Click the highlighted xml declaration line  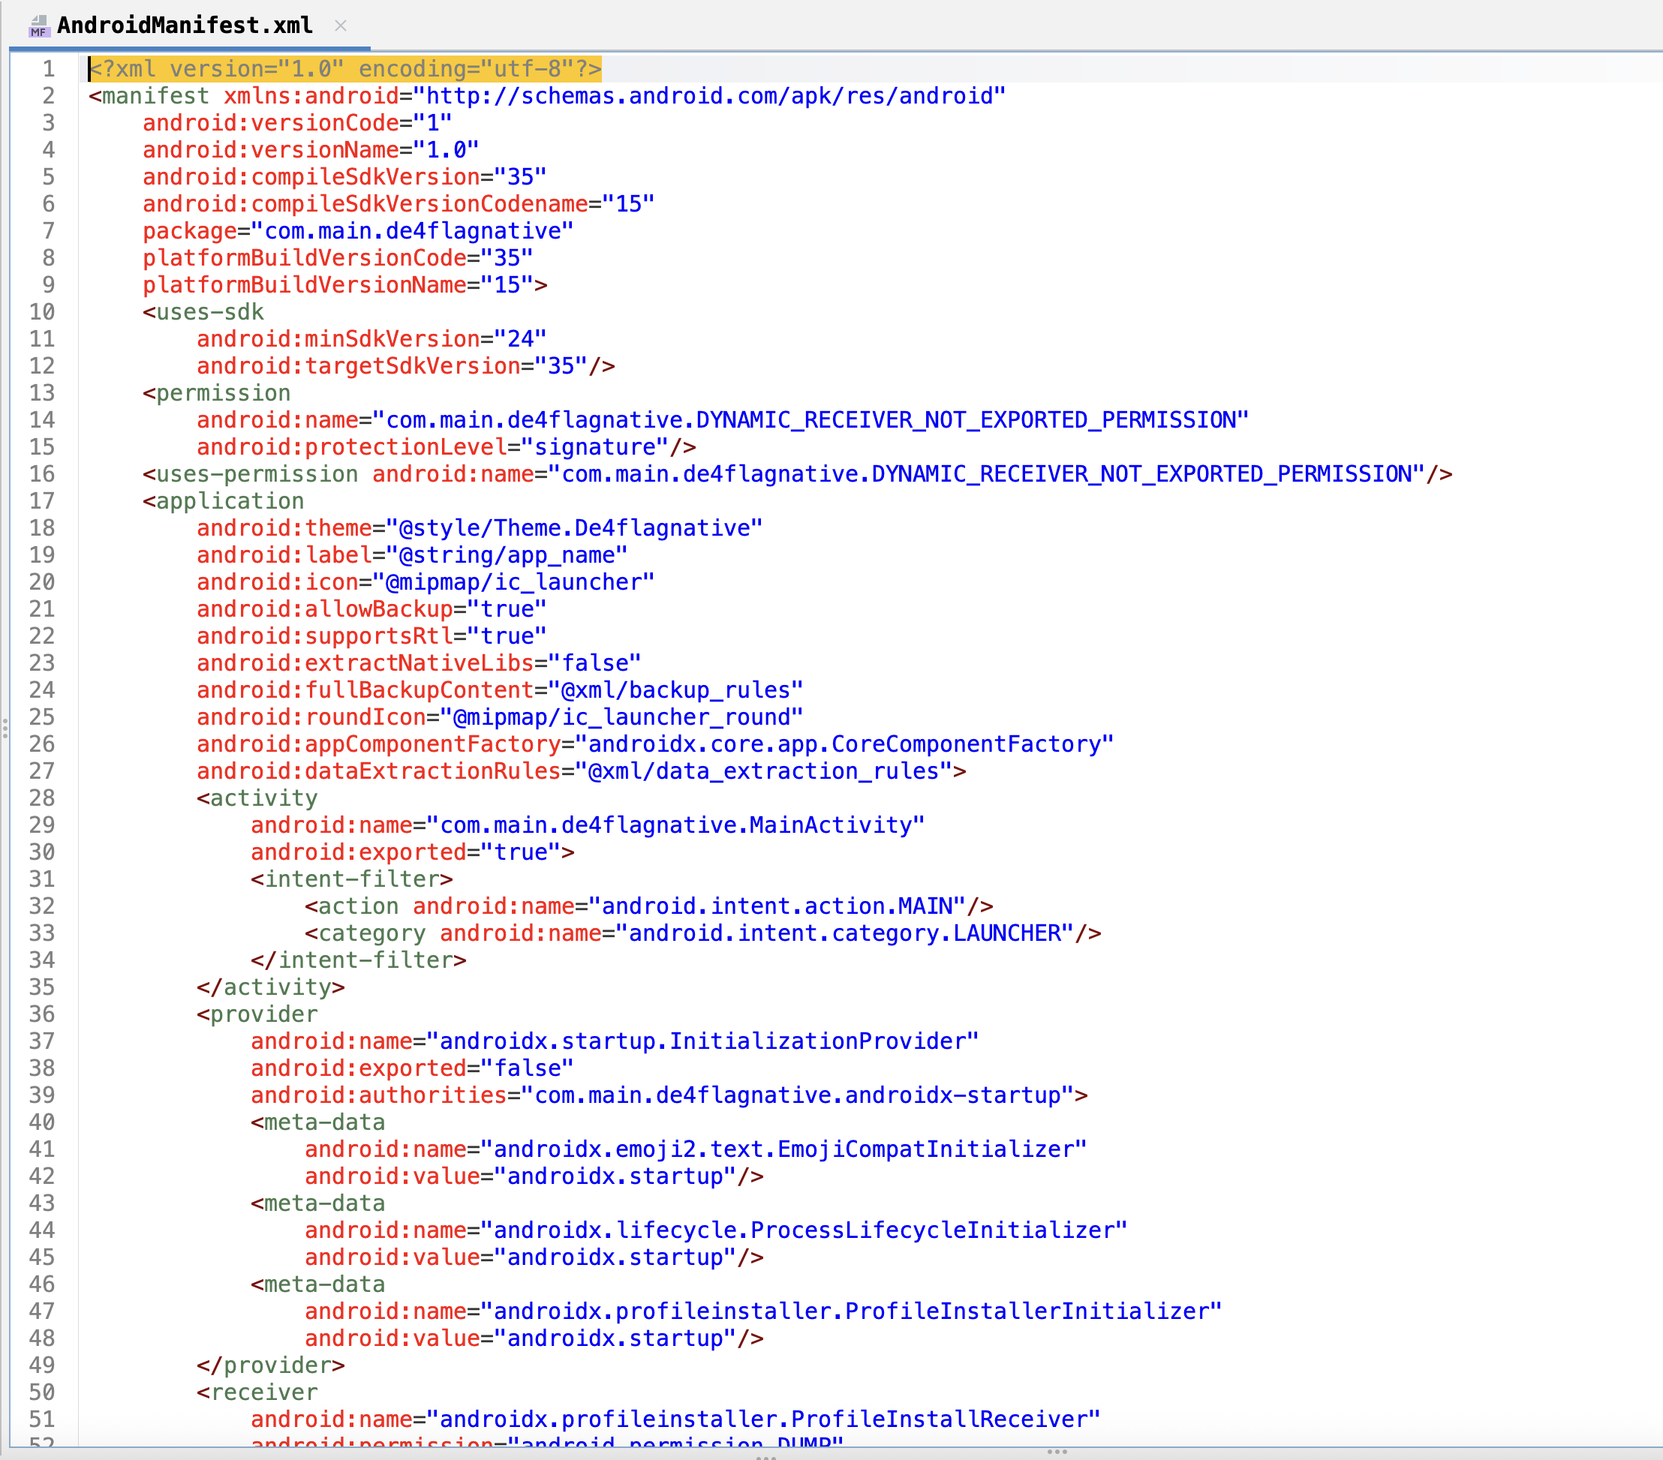click(346, 69)
